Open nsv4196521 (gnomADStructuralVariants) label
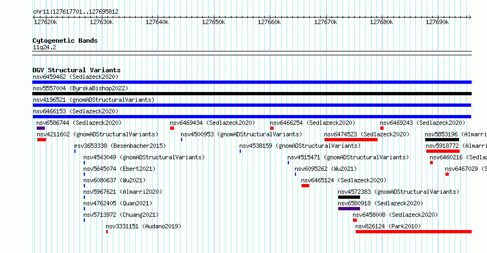This screenshot has width=487, height=253. (x=94, y=100)
